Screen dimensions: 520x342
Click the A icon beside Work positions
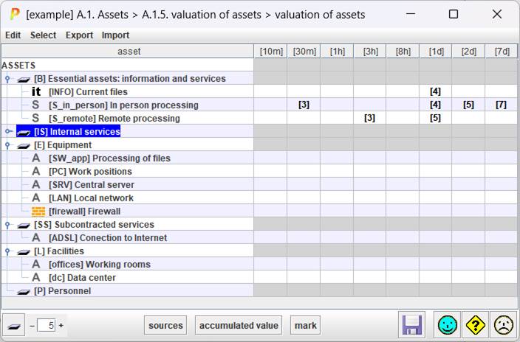tap(35, 172)
